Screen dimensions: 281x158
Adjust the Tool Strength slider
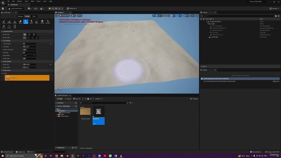coord(29,44)
